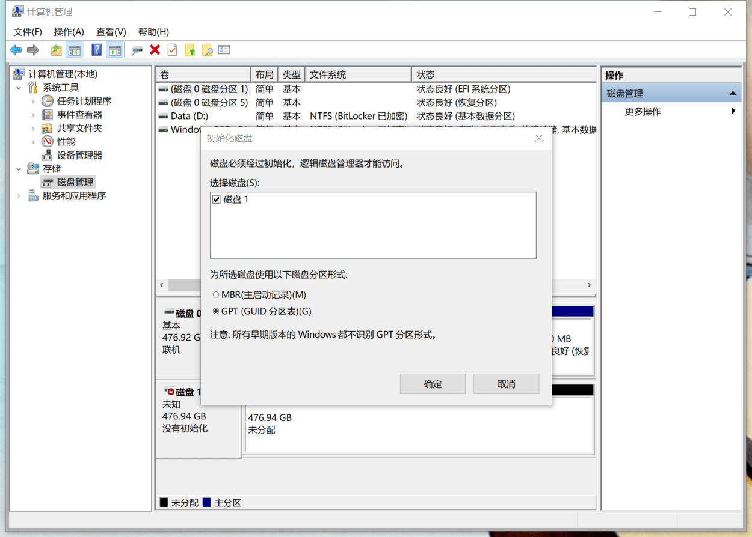Collapse the 存储 tree node
This screenshot has width=752, height=537.
(x=19, y=169)
